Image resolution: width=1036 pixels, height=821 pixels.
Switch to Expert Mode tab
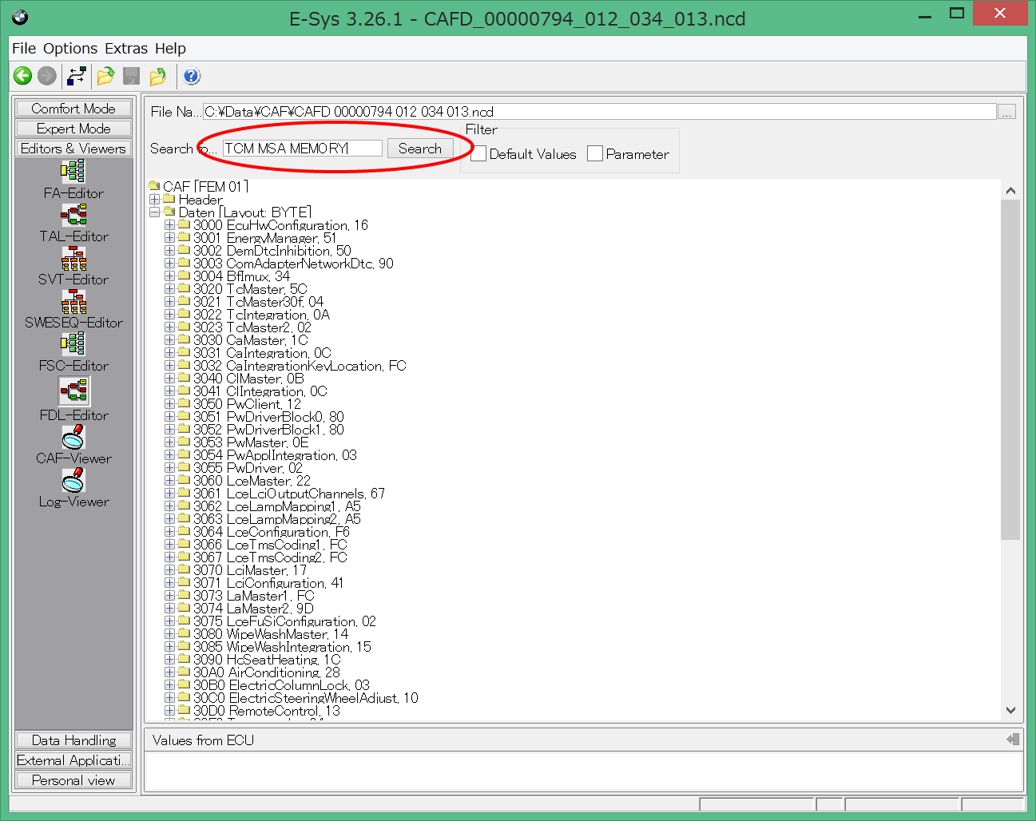tap(73, 129)
